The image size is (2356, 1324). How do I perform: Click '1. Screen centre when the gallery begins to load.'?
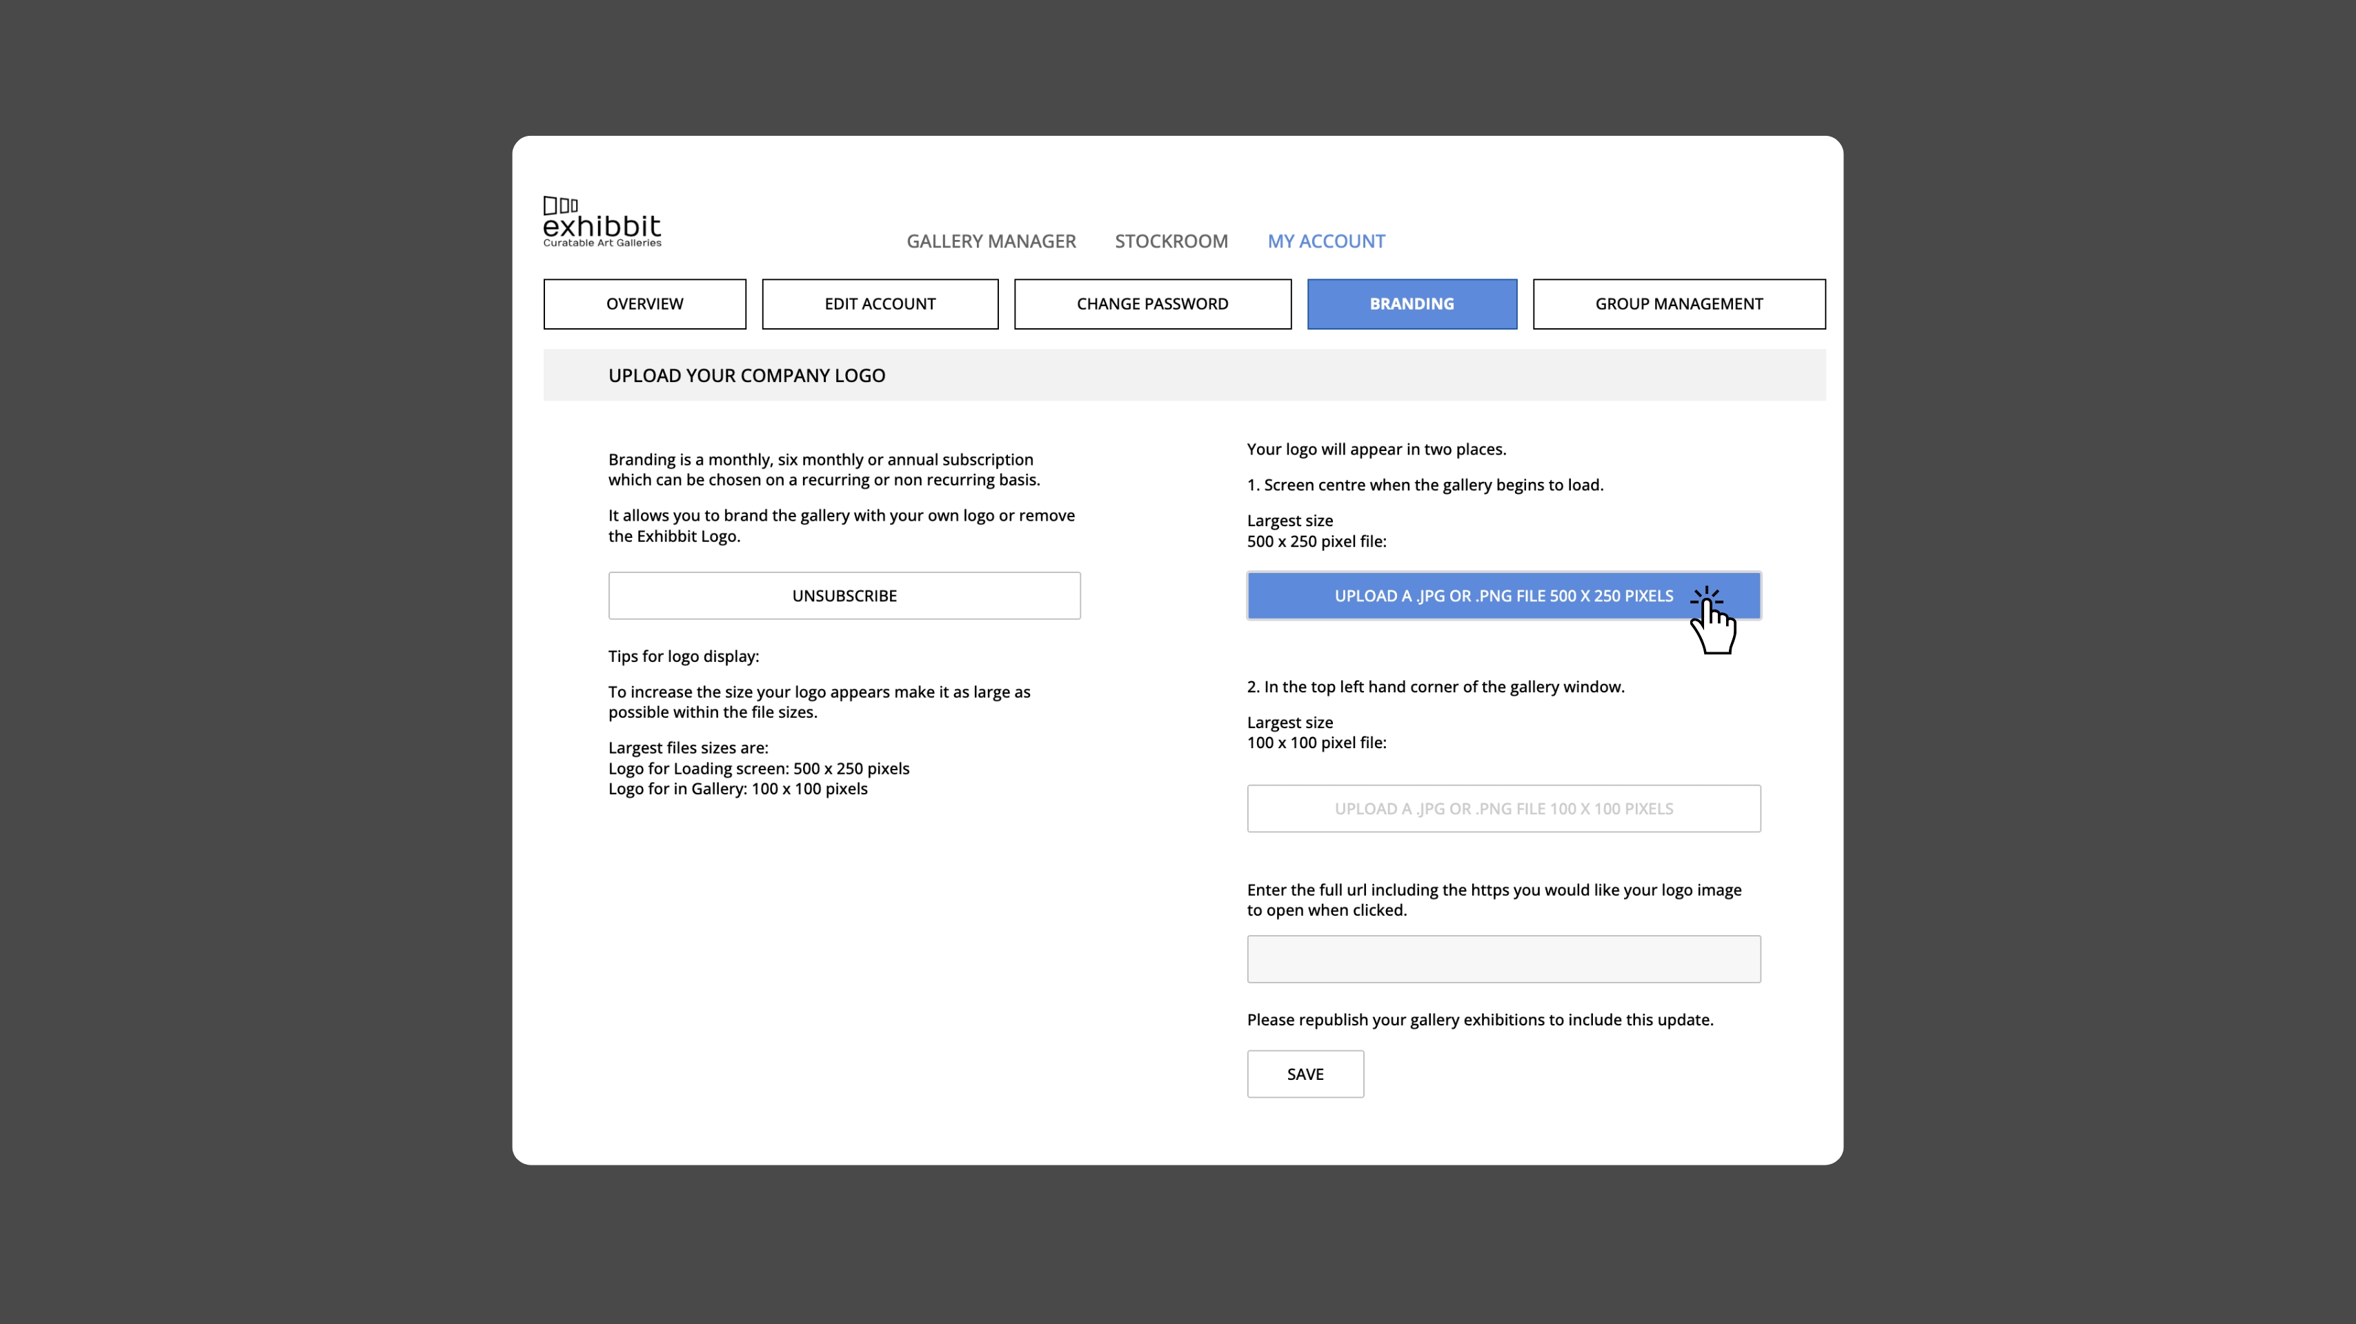[1425, 485]
